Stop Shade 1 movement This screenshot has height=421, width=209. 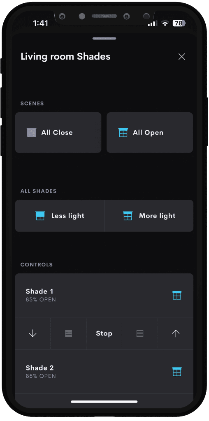[104, 333]
